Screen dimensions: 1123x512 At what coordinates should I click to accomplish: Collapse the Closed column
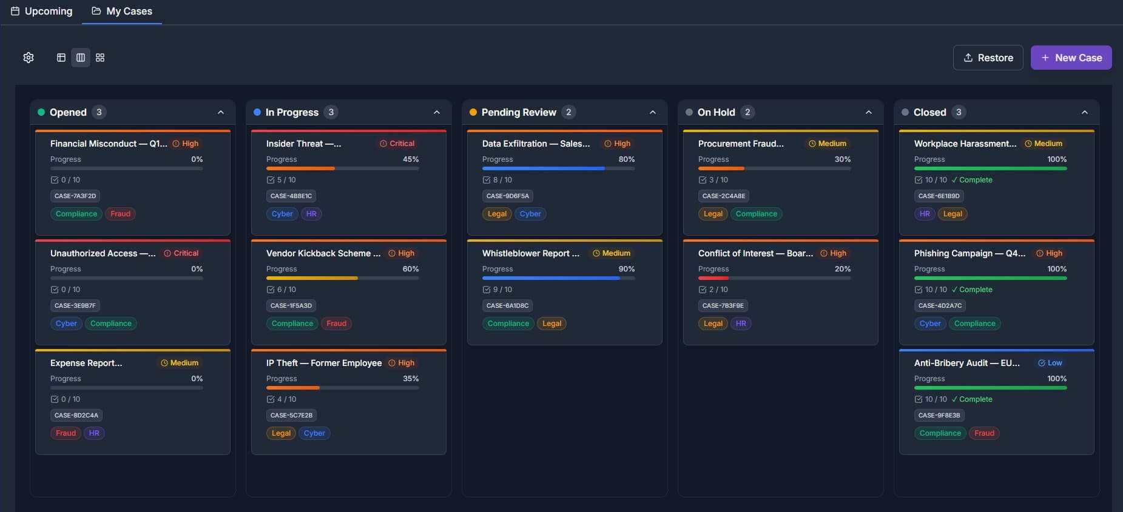click(x=1085, y=112)
